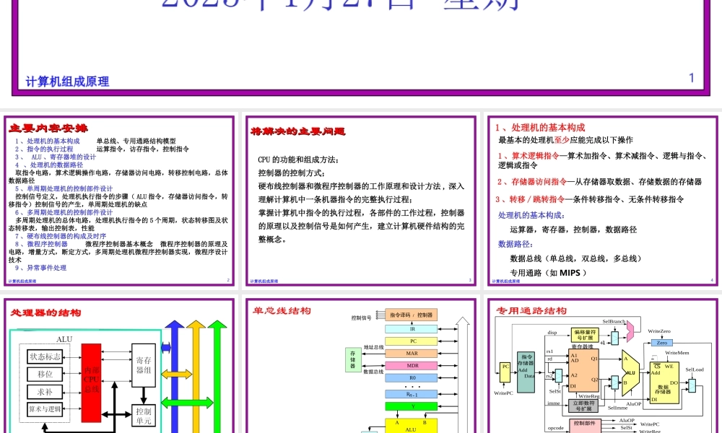Click the orange MAR register block
Screen dimensions: 722x433
coord(412,354)
